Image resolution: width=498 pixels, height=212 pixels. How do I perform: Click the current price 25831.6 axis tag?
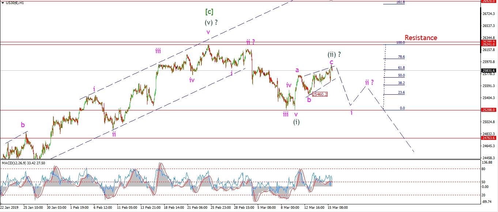[x=488, y=70]
